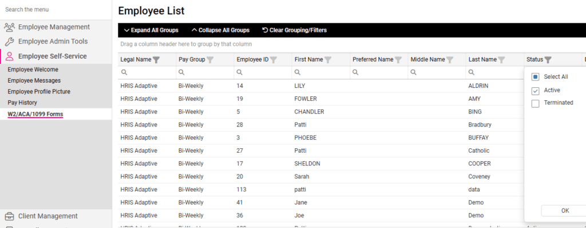Image resolution: width=586 pixels, height=228 pixels.
Task: Open the First Name column filter icon
Action: [328, 60]
